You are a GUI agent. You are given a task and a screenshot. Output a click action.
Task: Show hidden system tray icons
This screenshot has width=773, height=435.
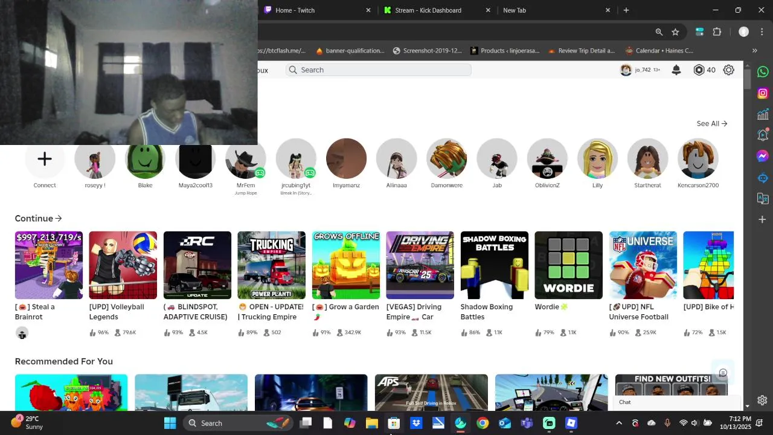coord(618,423)
